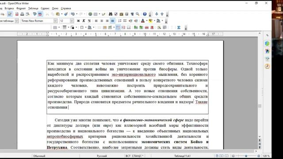The height and width of the screenshot is (159, 283).
Task: Delete the current table column
Action: [x=152, y=27]
